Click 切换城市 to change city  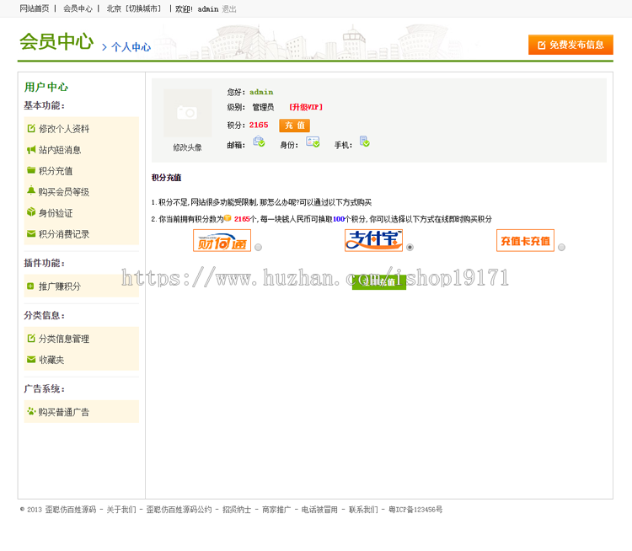click(x=143, y=8)
